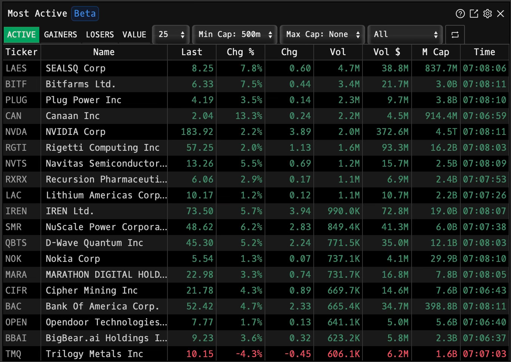Screen dimensions: 511x362
Task: Click Plug Power Inc name
Action: [x=84, y=100]
